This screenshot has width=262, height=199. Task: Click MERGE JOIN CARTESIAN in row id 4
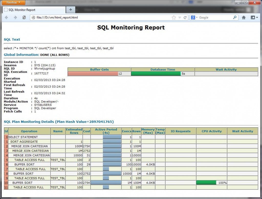[31, 155]
